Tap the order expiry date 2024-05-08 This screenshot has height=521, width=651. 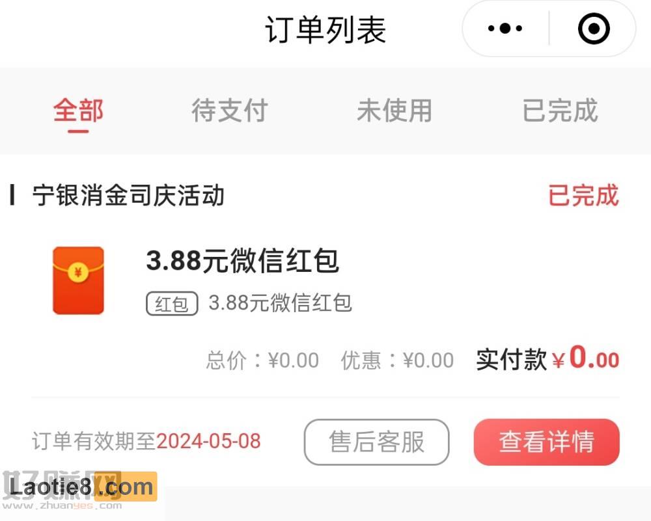(x=208, y=441)
